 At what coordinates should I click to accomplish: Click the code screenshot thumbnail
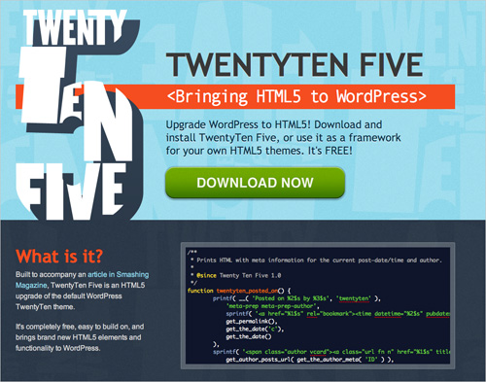(318, 305)
